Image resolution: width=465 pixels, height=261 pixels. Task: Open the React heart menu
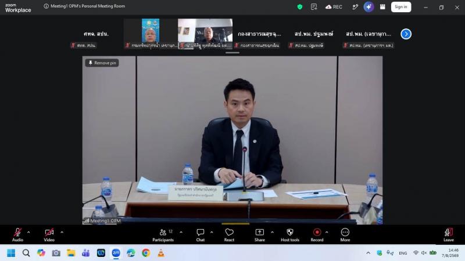229,235
